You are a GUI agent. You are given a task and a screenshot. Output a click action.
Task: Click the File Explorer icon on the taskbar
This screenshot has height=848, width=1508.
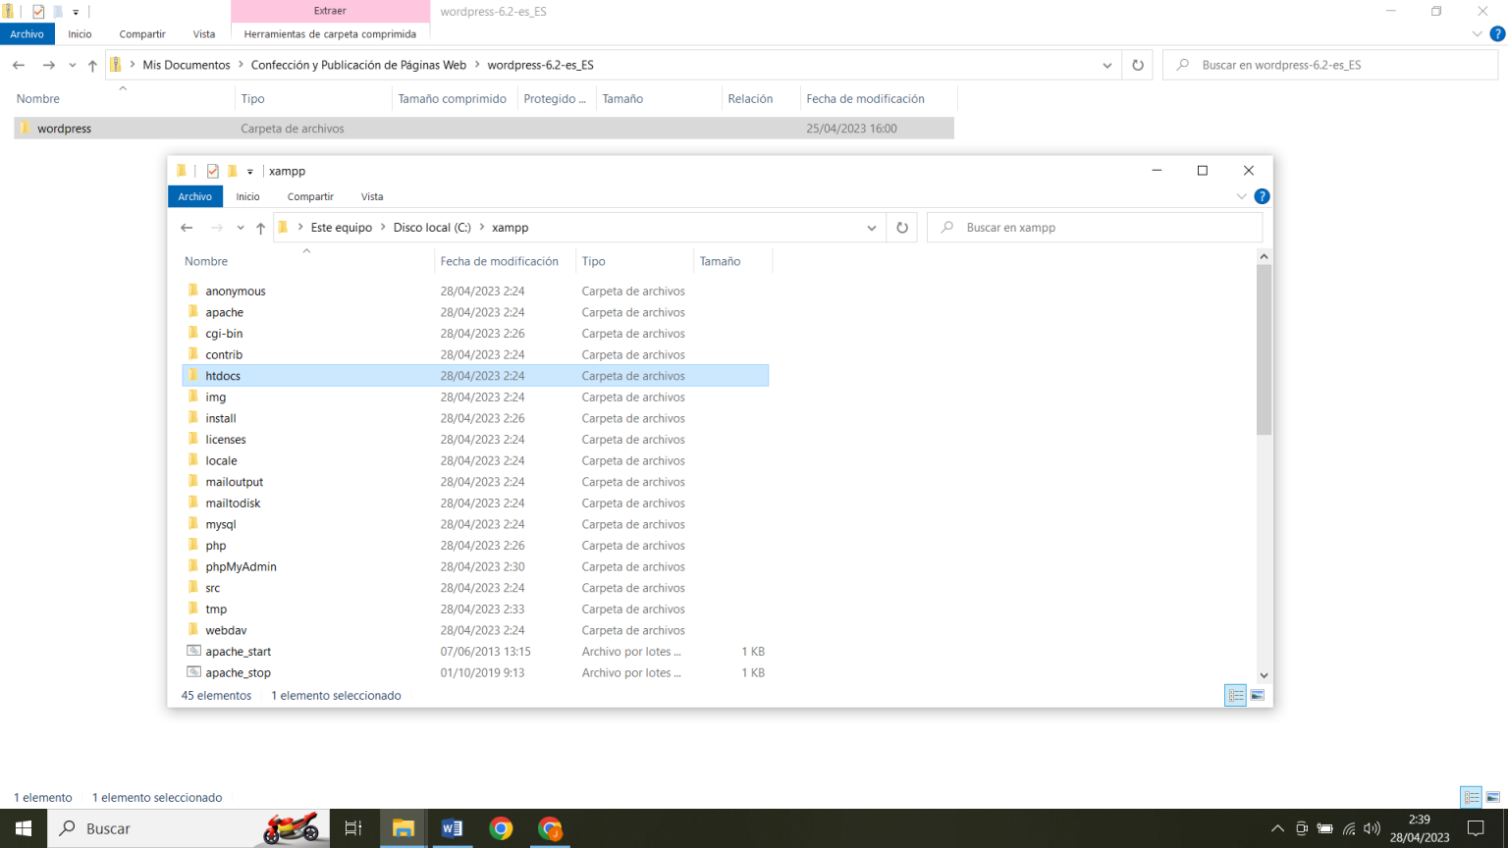404,828
